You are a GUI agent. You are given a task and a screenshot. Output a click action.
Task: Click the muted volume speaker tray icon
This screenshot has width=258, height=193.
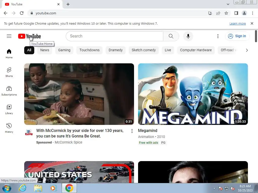233,188
